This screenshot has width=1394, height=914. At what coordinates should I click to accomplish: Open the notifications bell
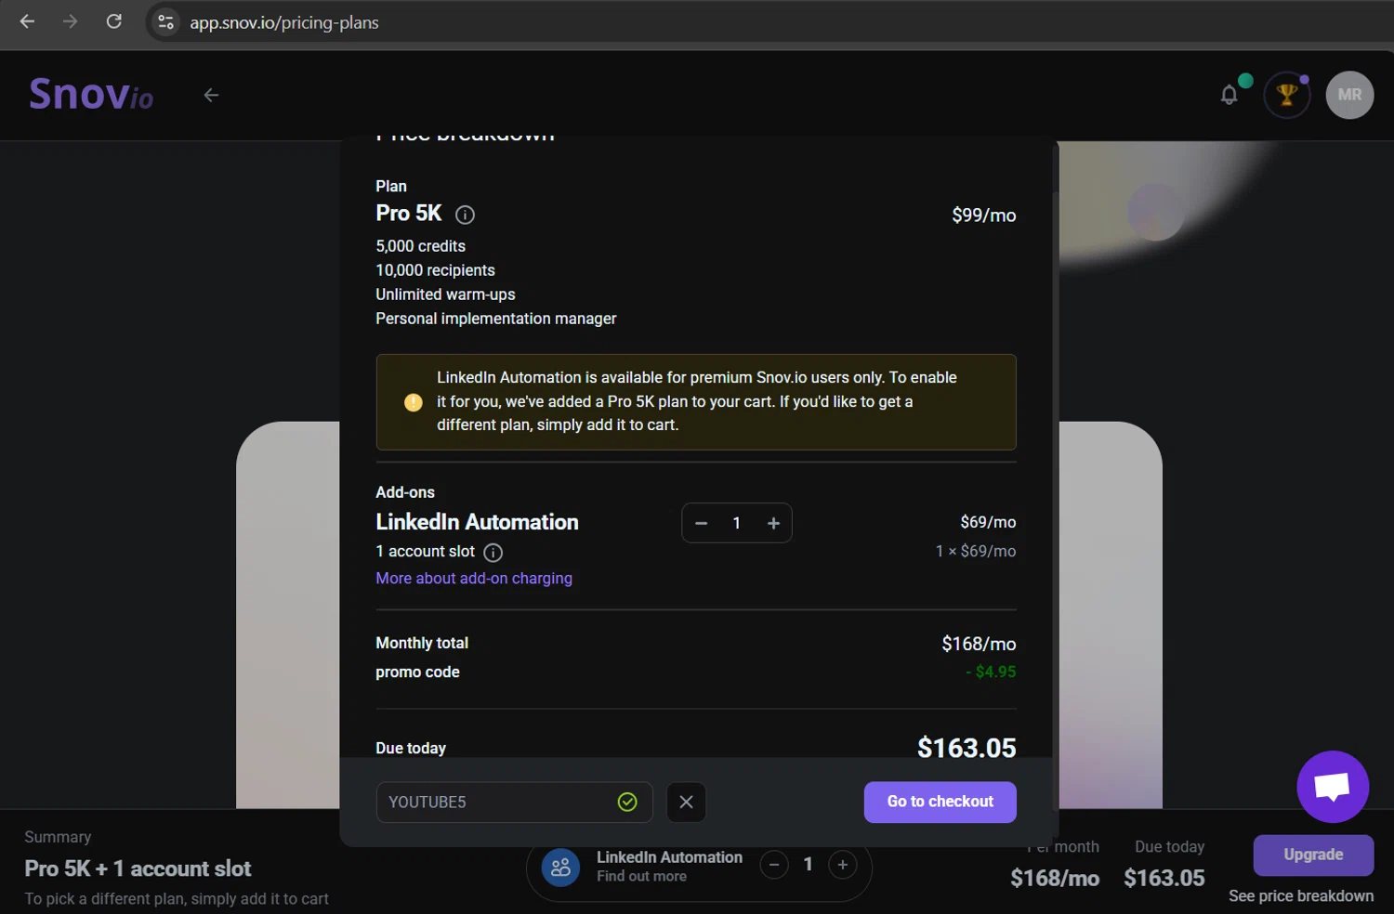click(1230, 95)
